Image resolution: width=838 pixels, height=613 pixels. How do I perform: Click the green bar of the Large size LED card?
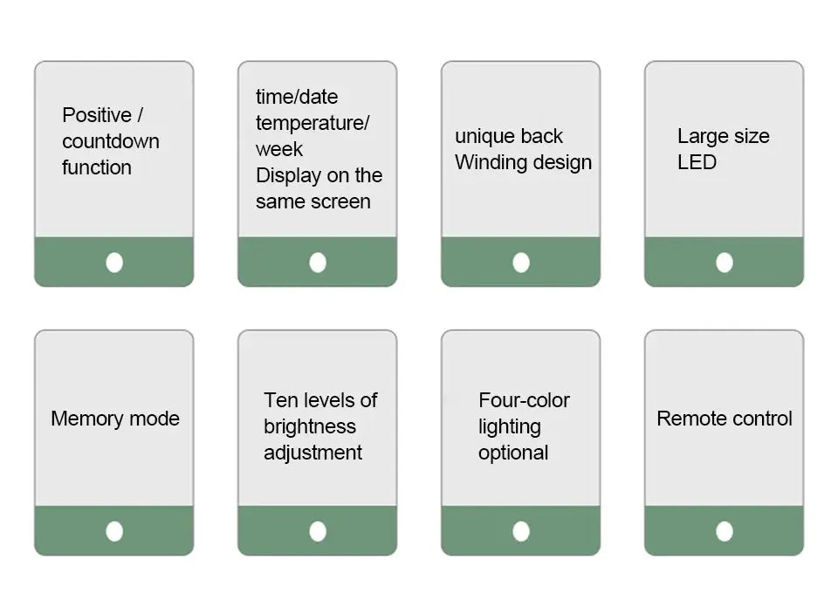click(x=725, y=262)
